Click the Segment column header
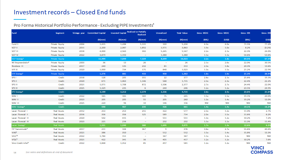This screenshot has width=286, height=160. [60, 33]
